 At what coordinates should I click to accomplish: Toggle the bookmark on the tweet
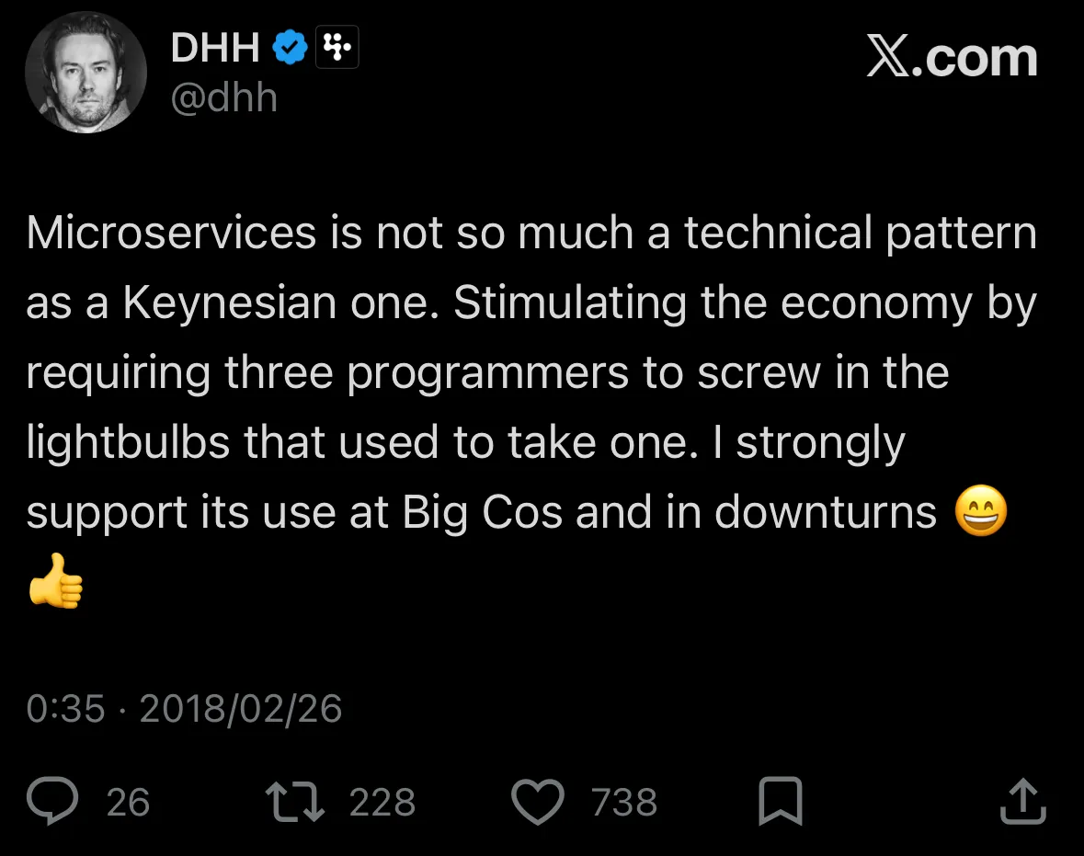click(782, 801)
